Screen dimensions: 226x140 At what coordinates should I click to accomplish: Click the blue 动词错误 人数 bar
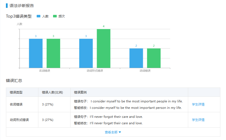(x=136, y=58)
